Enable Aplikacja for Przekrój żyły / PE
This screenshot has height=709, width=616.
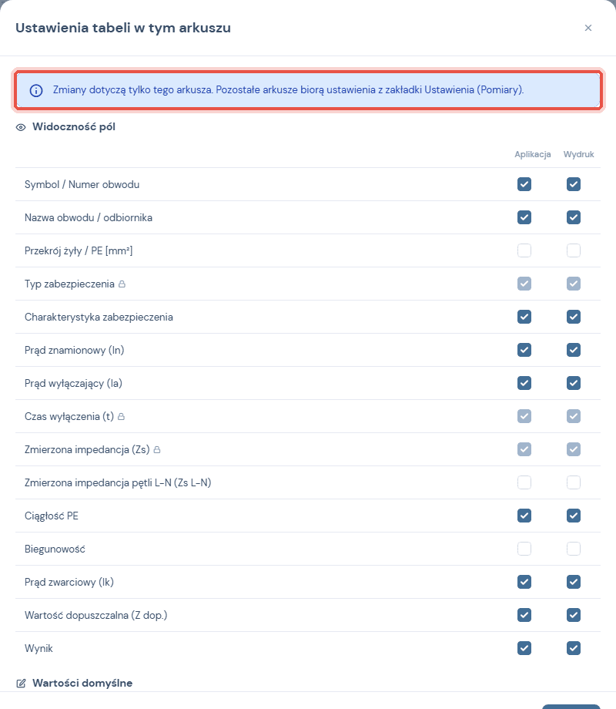[524, 250]
